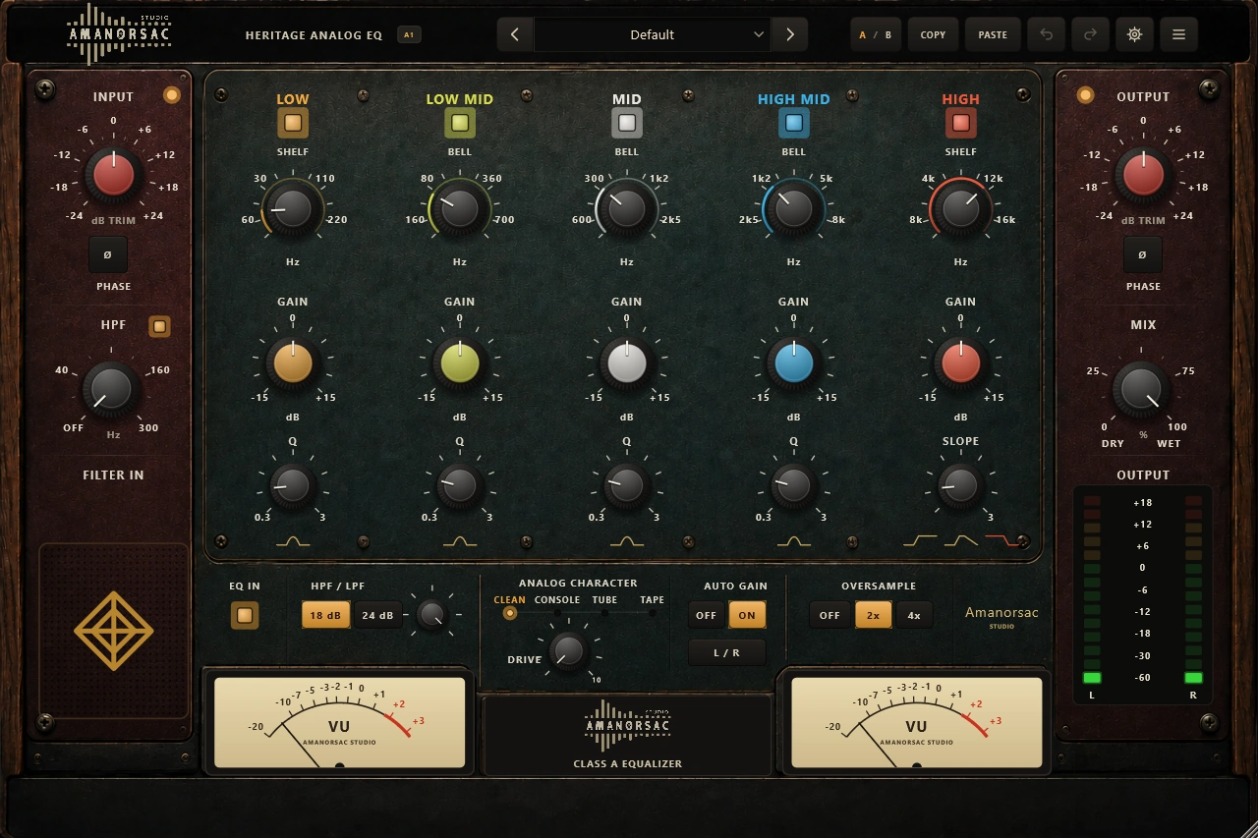
Task: Toggle the EQ IN switch
Action: (245, 615)
